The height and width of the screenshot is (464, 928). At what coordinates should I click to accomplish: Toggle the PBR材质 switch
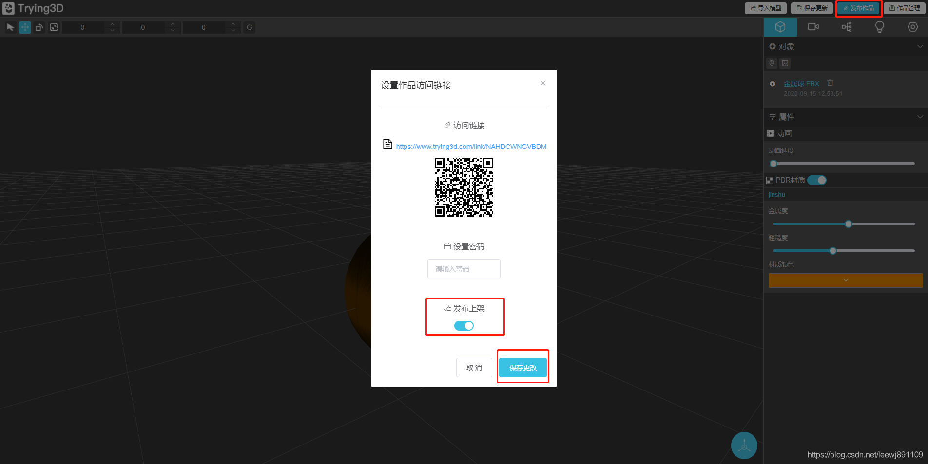point(817,180)
